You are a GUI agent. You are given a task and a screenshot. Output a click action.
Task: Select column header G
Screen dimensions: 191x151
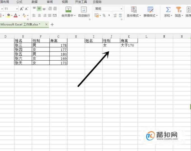(58, 36)
